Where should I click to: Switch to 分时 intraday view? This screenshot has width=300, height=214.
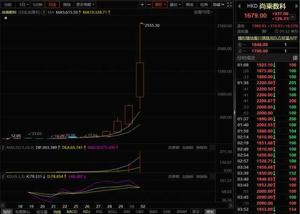coord(7,5)
